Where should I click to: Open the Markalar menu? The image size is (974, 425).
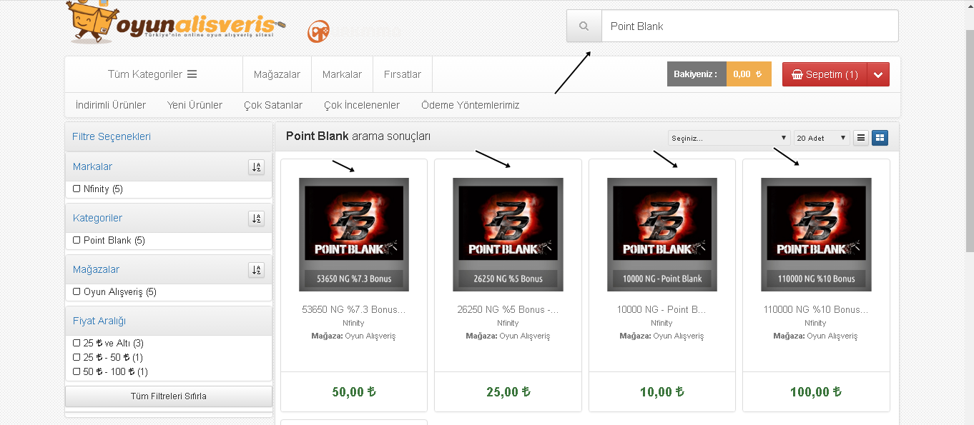tap(342, 74)
